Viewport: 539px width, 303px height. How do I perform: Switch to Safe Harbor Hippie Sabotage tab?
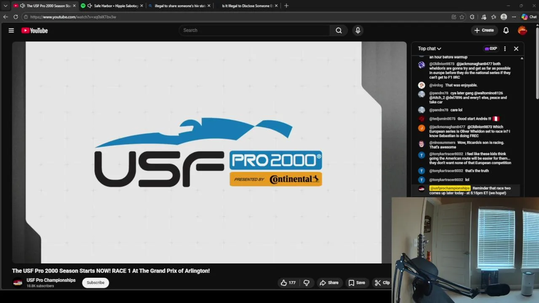[112, 6]
